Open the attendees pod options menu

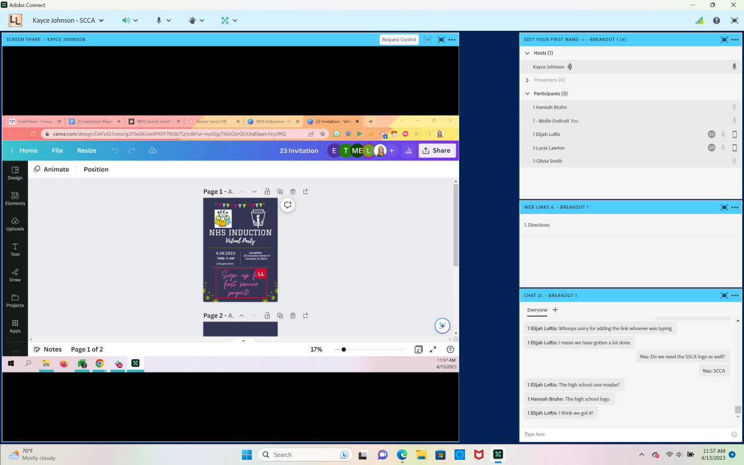tap(735, 40)
